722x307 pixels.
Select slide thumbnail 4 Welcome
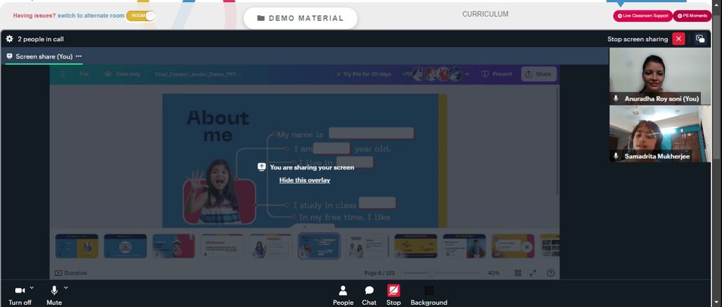[222, 246]
